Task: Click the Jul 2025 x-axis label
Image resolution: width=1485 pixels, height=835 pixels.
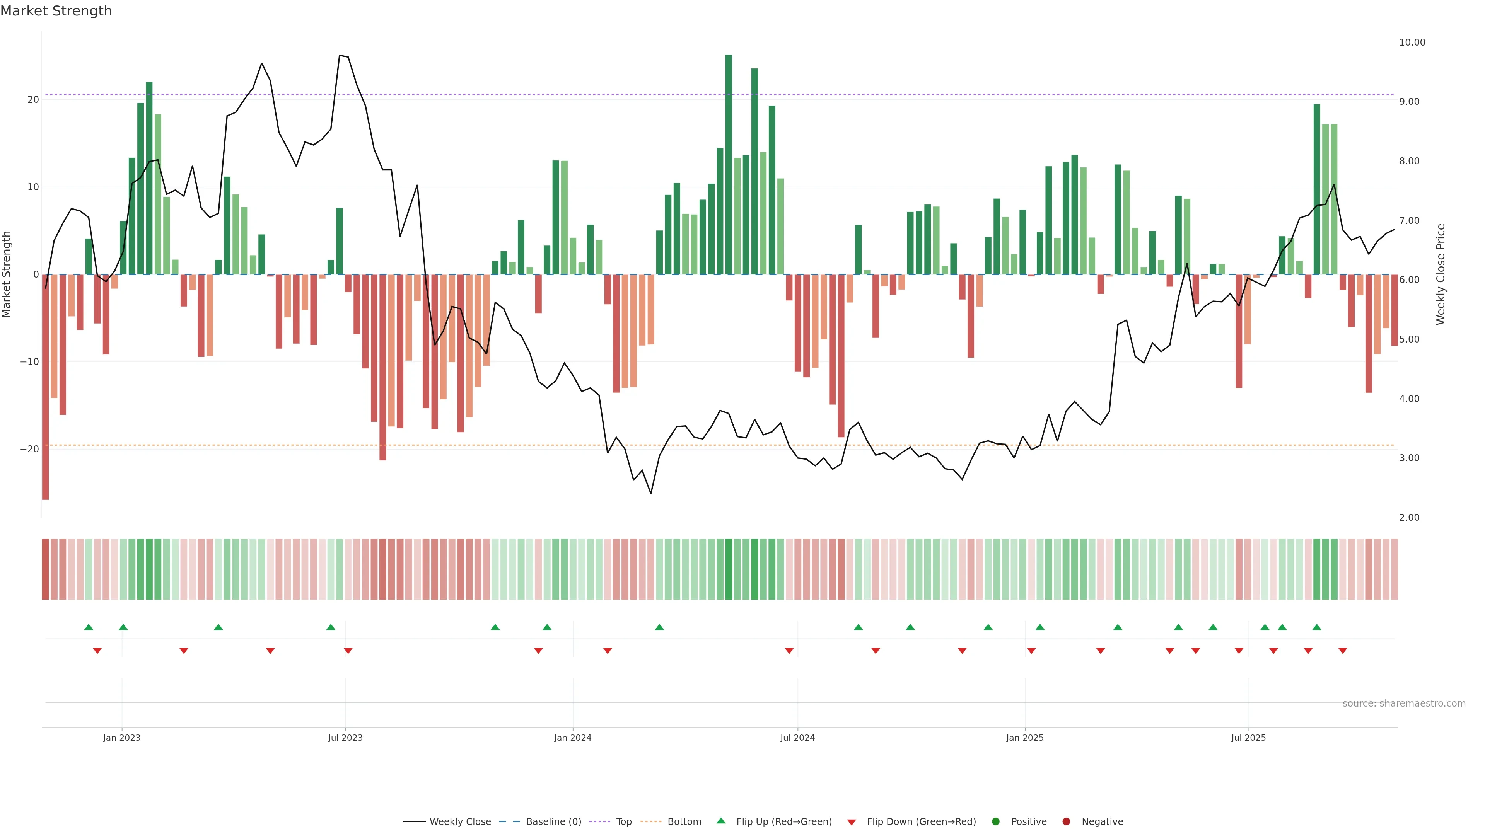Action: coord(1248,738)
